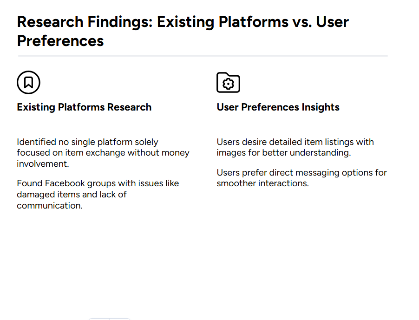Click 'vs.' in the slide title
The width and height of the screenshot is (419, 320).
(x=302, y=22)
